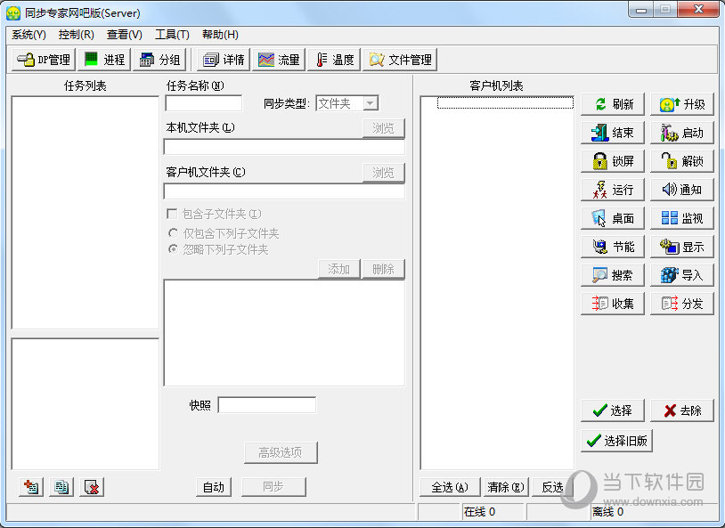This screenshot has height=528, width=725.
Task: Click the 收集 collect button
Action: tap(613, 304)
